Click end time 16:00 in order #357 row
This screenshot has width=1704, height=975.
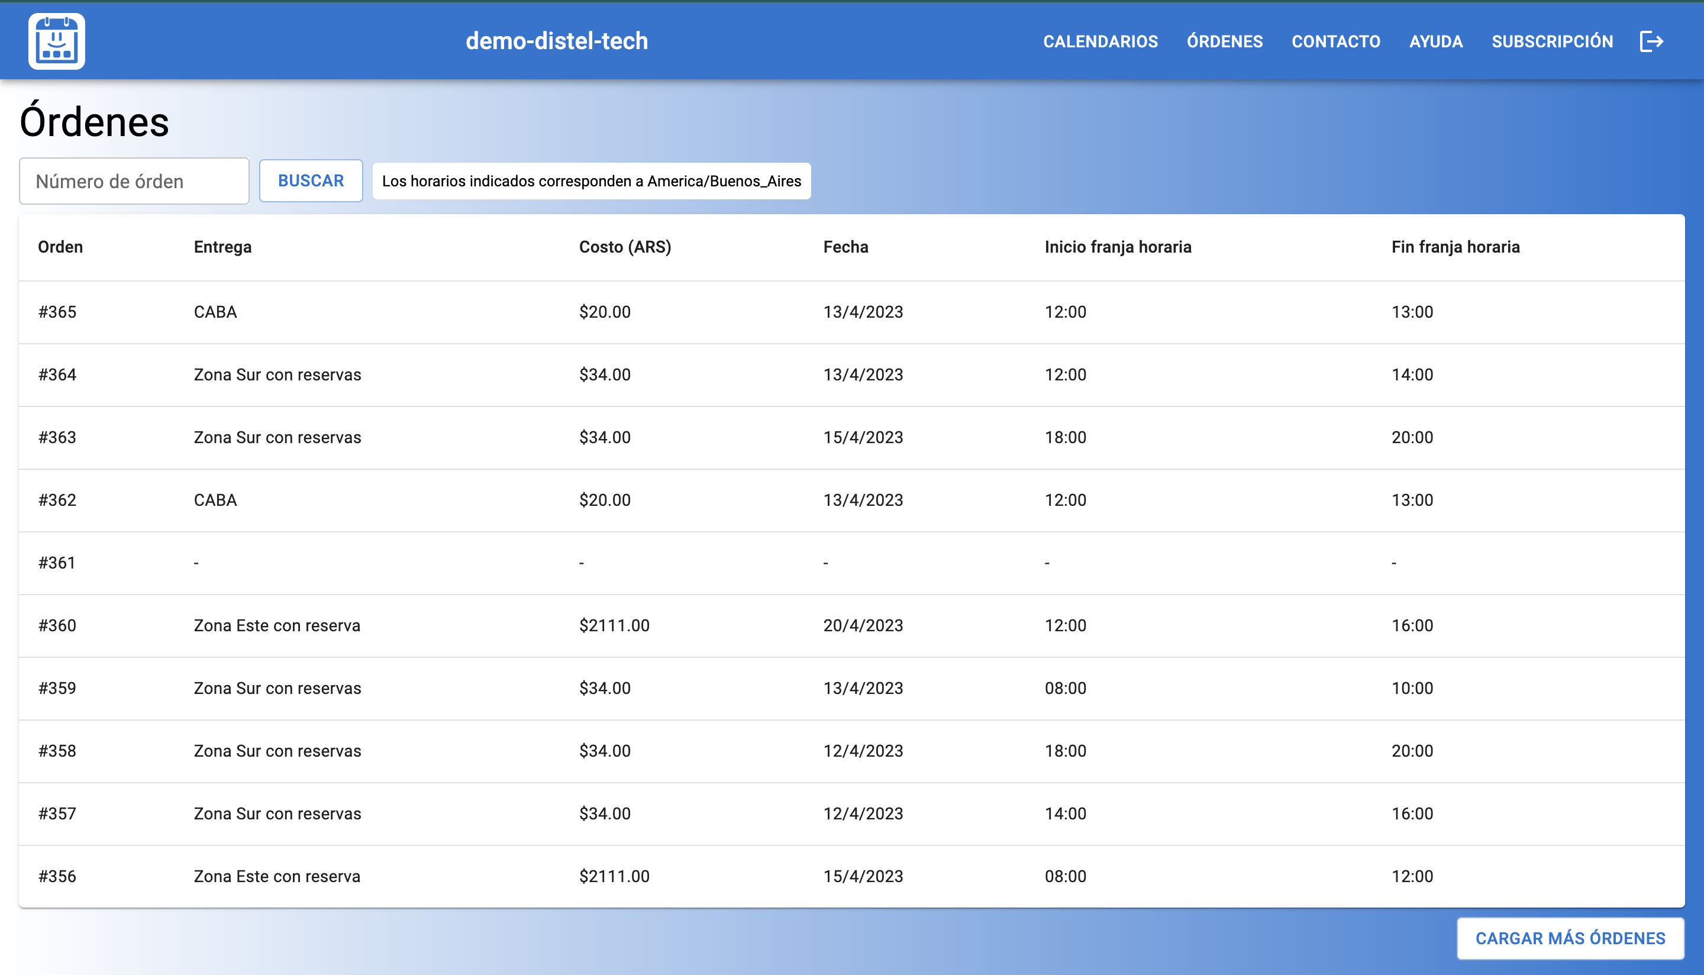[x=1412, y=813]
